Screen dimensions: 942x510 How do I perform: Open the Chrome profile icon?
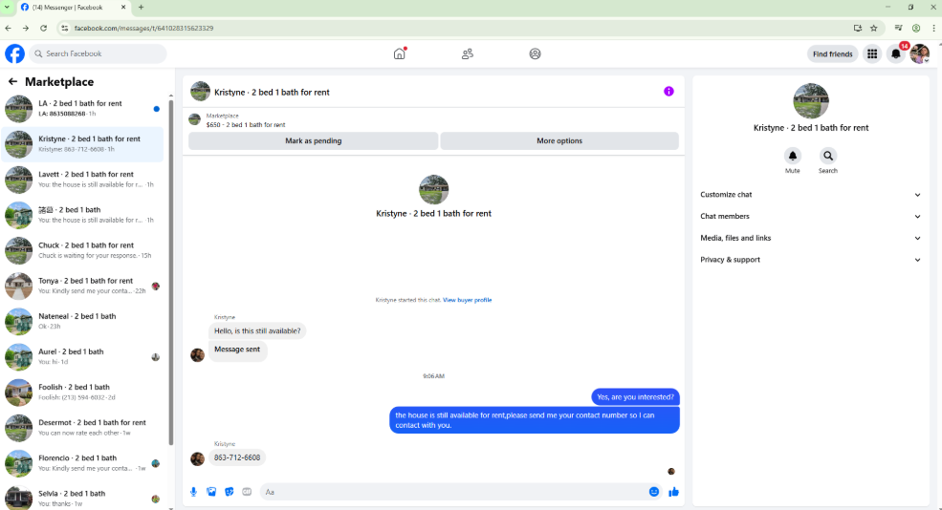(916, 29)
